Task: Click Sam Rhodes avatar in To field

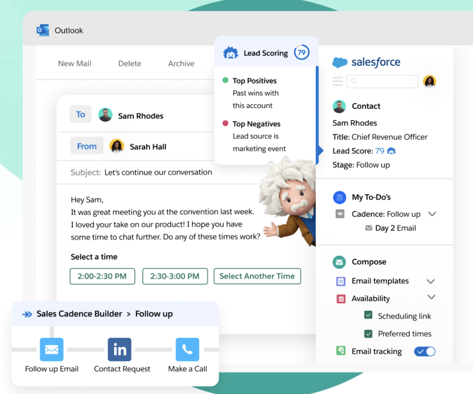Action: click(x=105, y=115)
